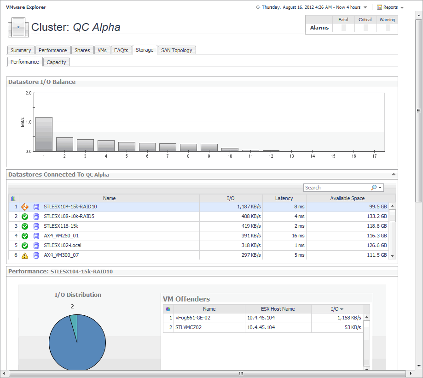
Task: Collapse the Datastores Connected To QC Alpha panel
Action: 393,174
